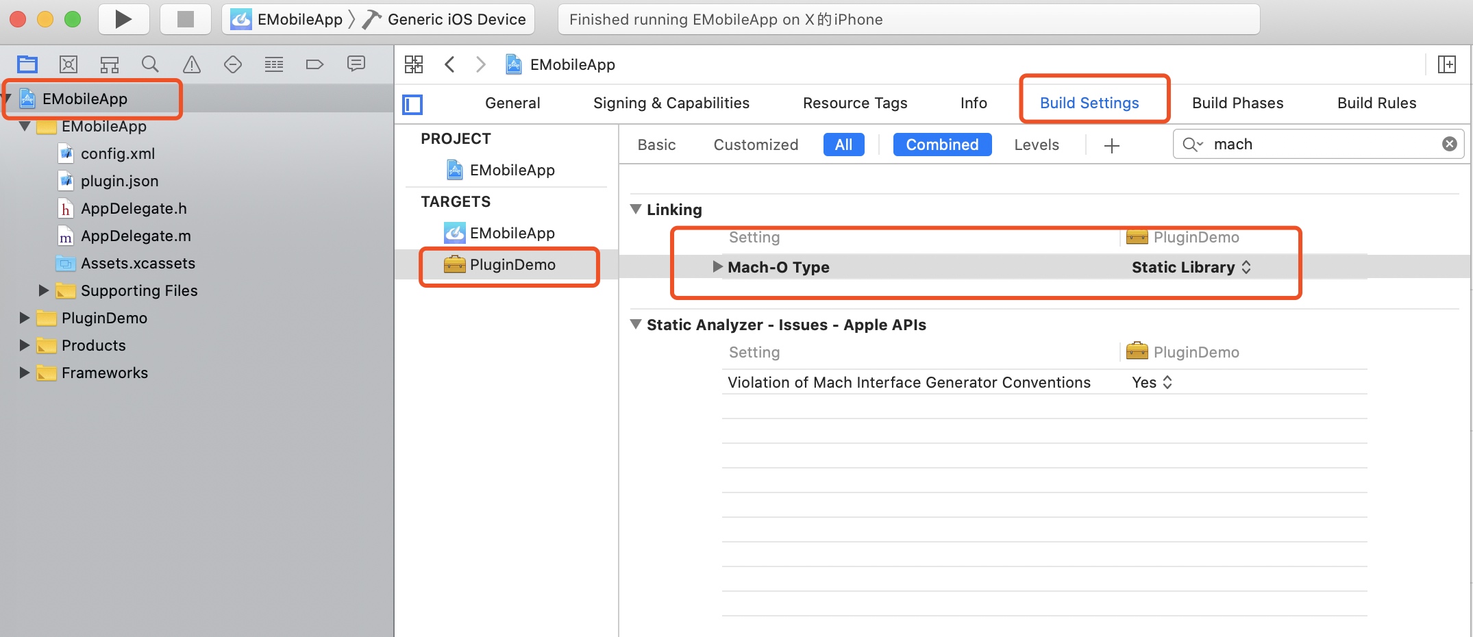Open the Issue navigator warning icon
This screenshot has width=1473, height=637.
[x=192, y=64]
